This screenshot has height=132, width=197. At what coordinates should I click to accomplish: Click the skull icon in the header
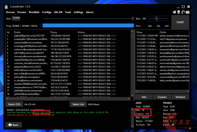(x=179, y=12)
